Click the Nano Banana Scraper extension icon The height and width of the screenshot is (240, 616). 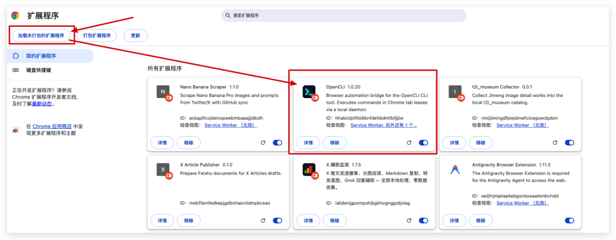click(x=163, y=92)
